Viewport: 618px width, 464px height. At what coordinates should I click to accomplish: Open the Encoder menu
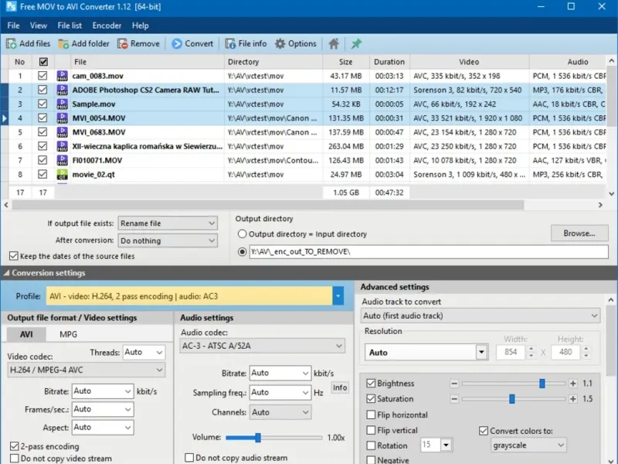point(107,26)
